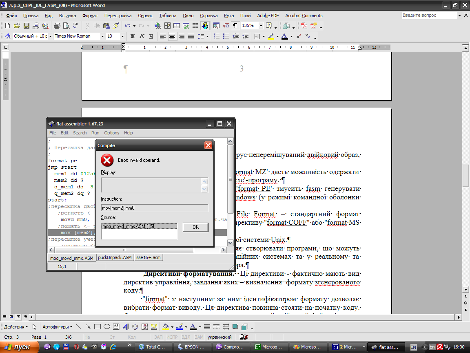Toggle the show paragraph marks (¶) button
The width and height of the screenshot is (470, 353).
[235, 26]
